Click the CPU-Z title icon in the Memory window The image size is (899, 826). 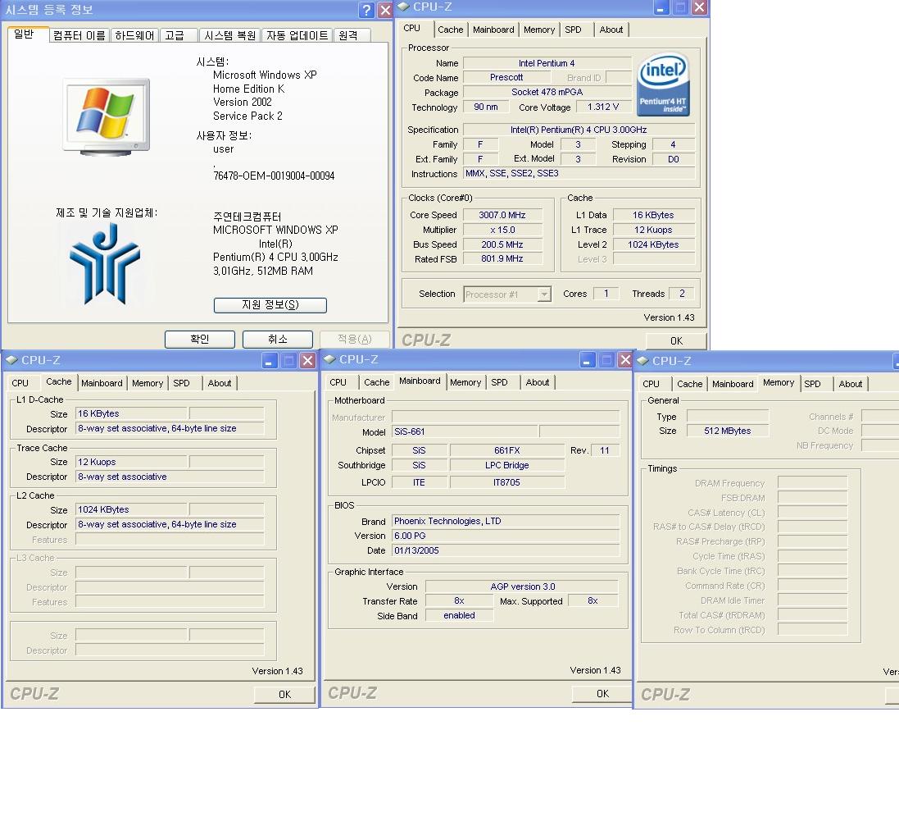642,361
